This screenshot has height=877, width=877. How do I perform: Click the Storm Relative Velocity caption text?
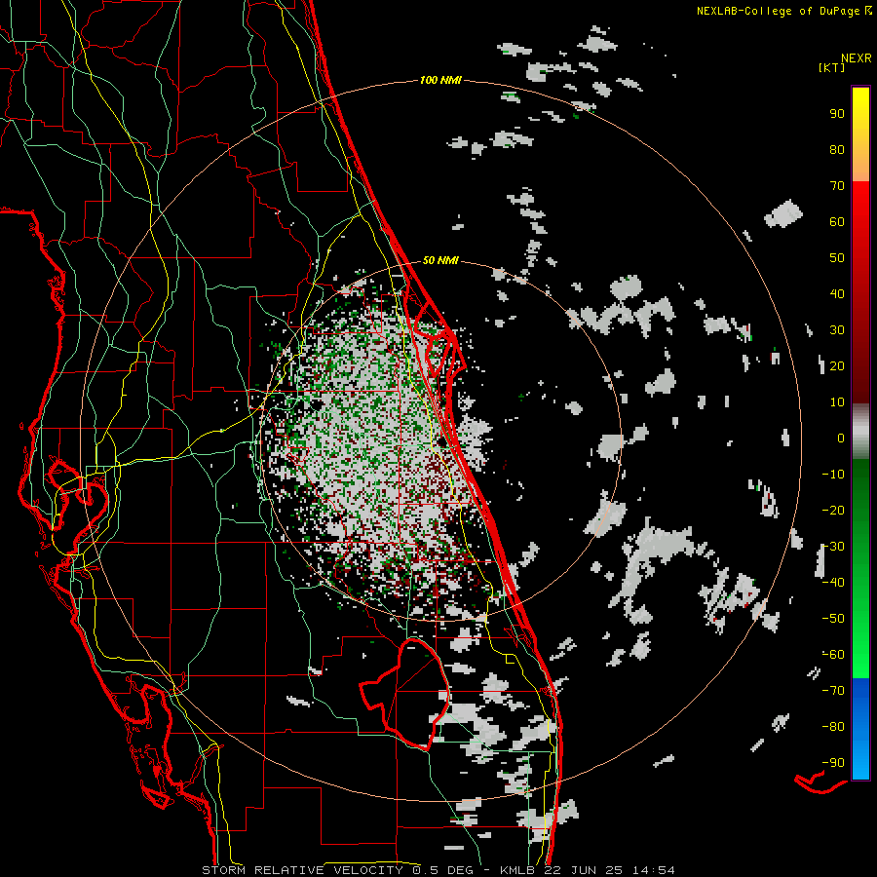pos(438,870)
